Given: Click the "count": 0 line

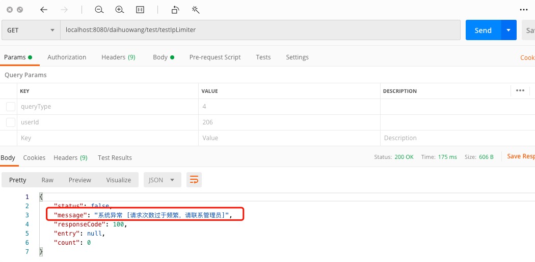Looking at the screenshot, I should click(72, 243).
